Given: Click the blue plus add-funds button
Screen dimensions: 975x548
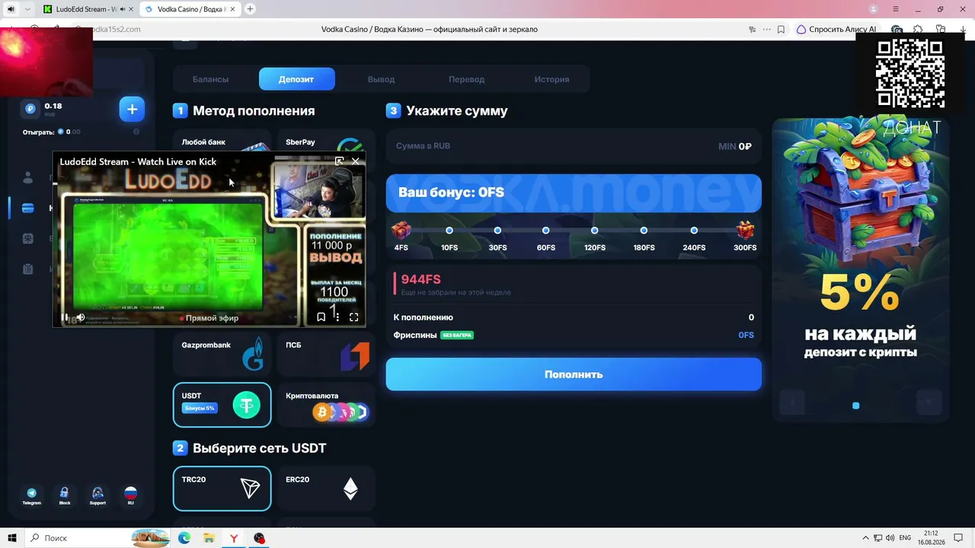Looking at the screenshot, I should point(132,110).
